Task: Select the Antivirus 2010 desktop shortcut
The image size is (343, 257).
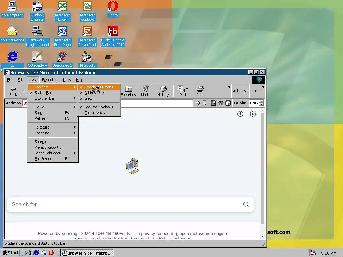Action: (113, 36)
